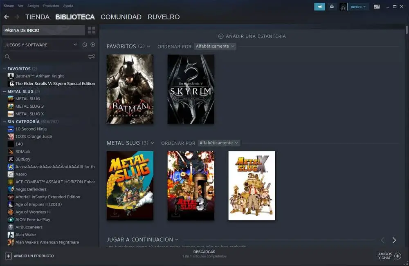Go to the BIBLIOTECA tab
Viewport: 409px width, 266px height.
[75, 17]
